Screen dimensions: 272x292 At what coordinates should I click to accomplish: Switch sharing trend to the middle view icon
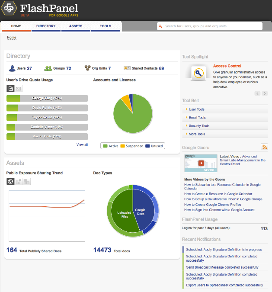pyautogui.click(x=19, y=181)
